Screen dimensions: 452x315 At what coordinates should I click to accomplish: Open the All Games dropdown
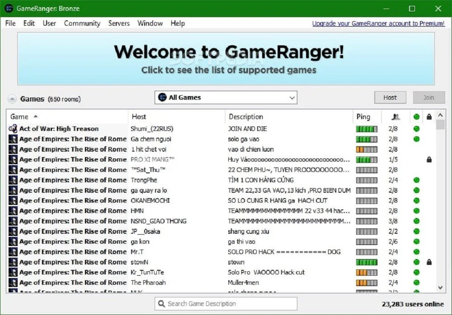click(226, 97)
